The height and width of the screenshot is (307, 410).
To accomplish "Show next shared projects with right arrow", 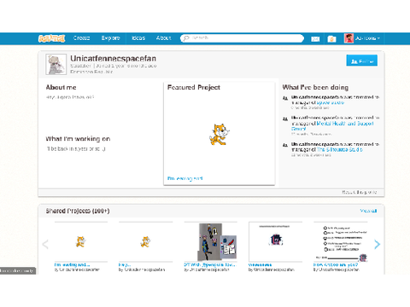I will pyautogui.click(x=377, y=244).
